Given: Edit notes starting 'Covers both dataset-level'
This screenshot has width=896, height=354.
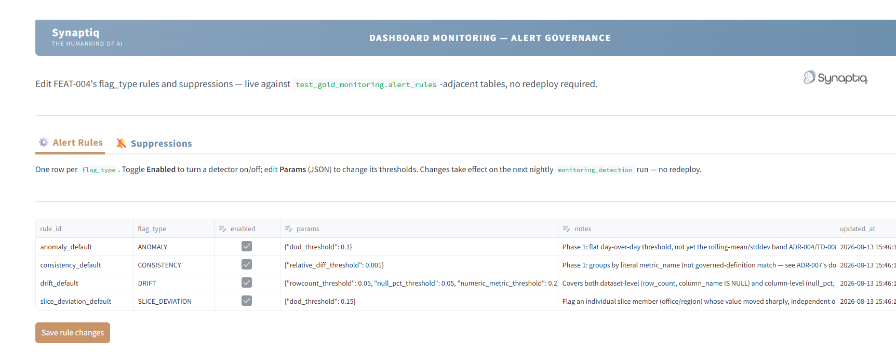Looking at the screenshot, I should [x=697, y=283].
